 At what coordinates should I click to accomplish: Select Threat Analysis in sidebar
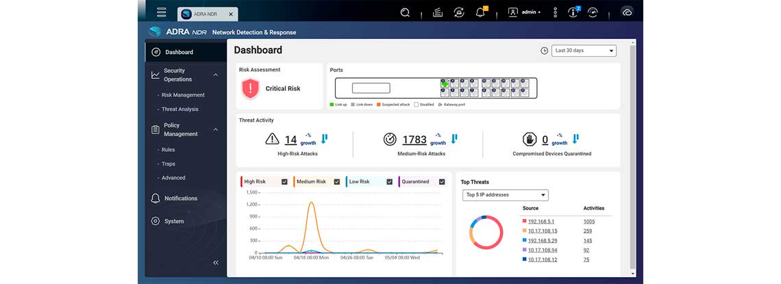pos(179,109)
